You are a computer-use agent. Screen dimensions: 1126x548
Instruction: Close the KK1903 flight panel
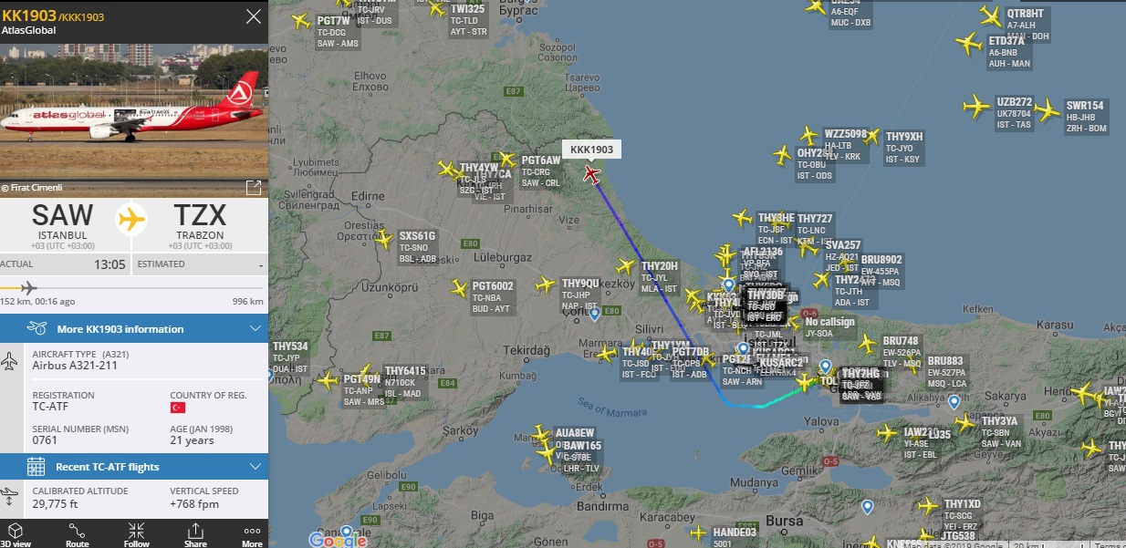[254, 16]
